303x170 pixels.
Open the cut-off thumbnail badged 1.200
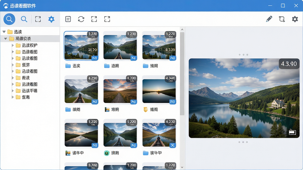[120, 166]
